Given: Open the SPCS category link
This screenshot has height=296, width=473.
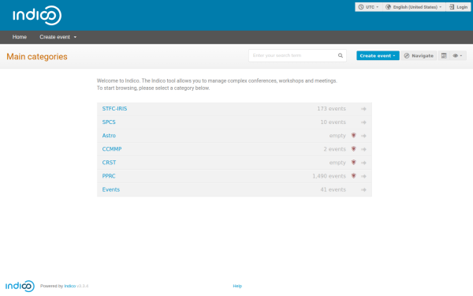Looking at the screenshot, I should pos(109,122).
